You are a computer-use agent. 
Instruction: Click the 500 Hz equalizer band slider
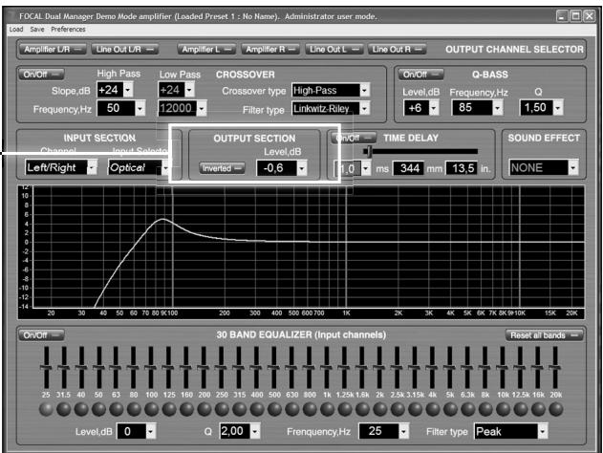274,368
